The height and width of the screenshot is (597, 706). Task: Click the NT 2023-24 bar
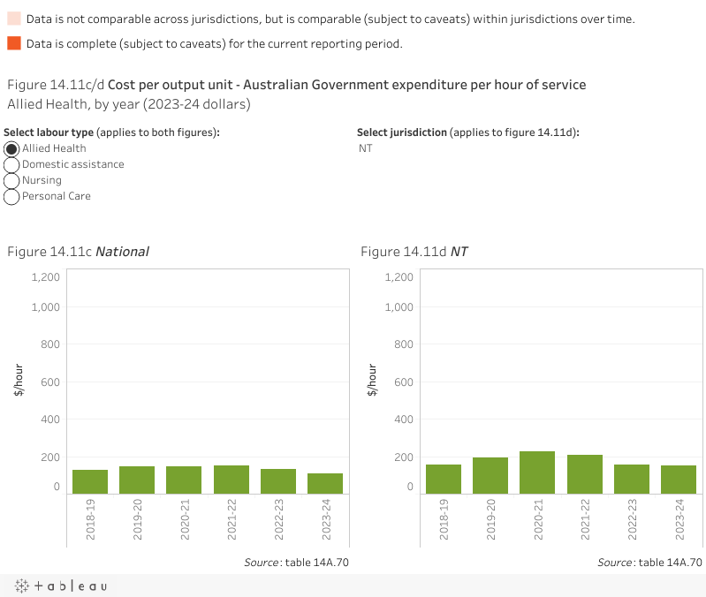pyautogui.click(x=679, y=480)
